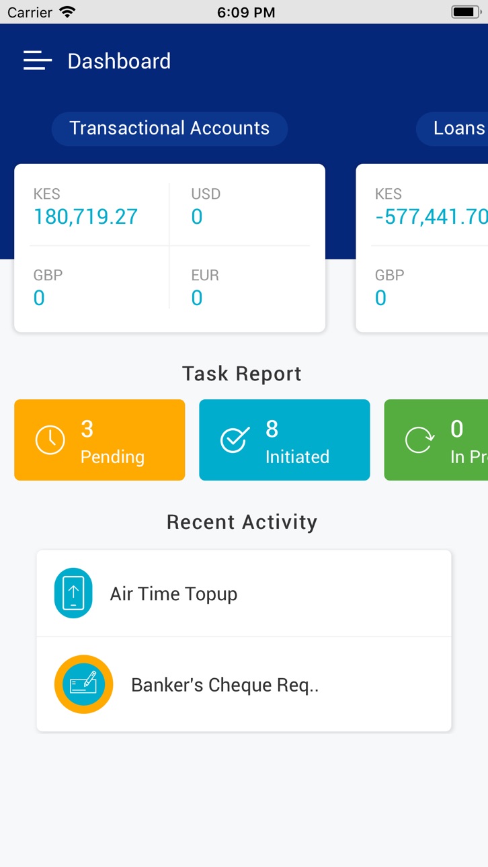Switch to the Loans tab
488x867 pixels.
coord(452,128)
